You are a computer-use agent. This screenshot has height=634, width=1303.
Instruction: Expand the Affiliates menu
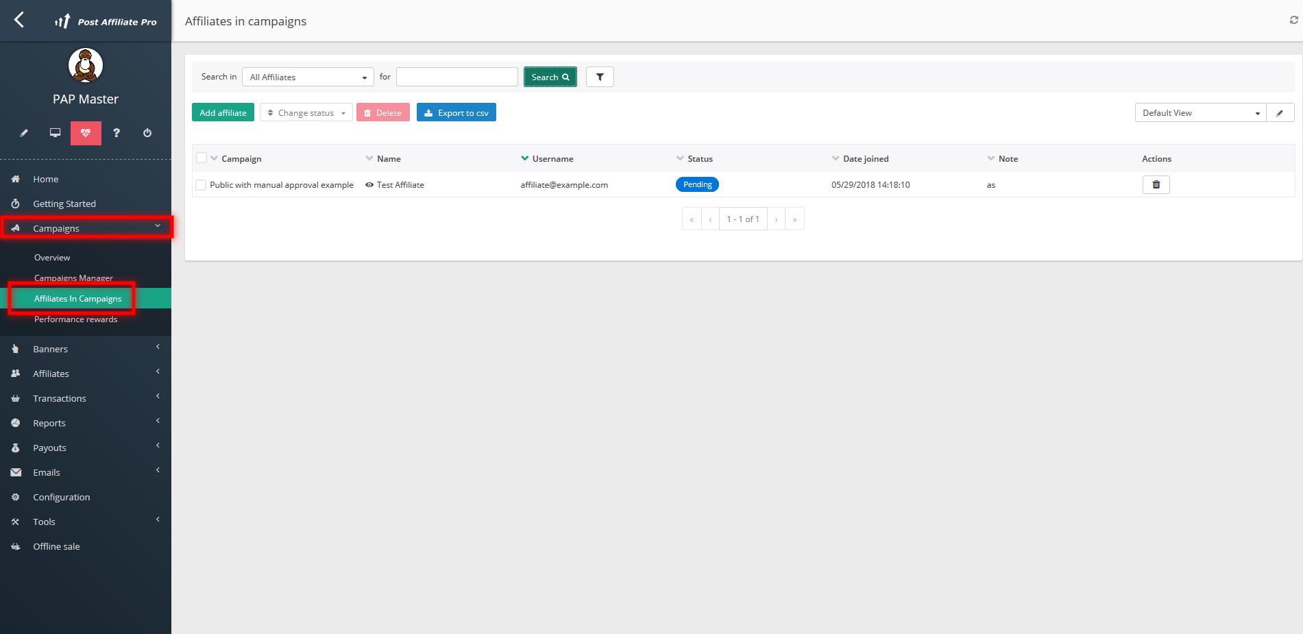coord(86,374)
